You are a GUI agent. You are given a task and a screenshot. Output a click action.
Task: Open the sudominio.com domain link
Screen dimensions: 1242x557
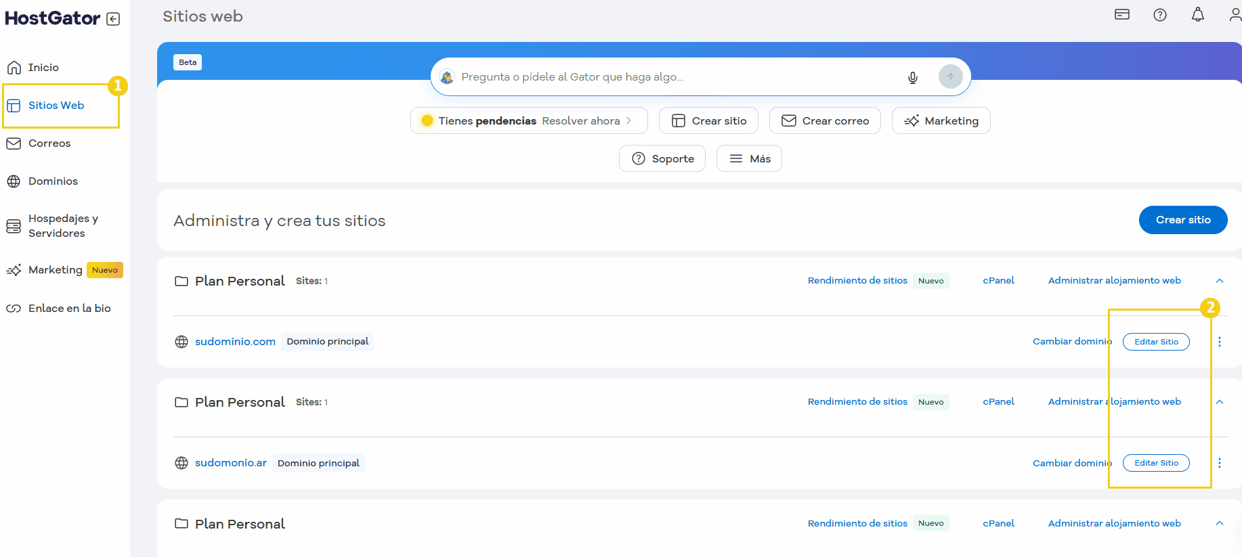(x=235, y=342)
